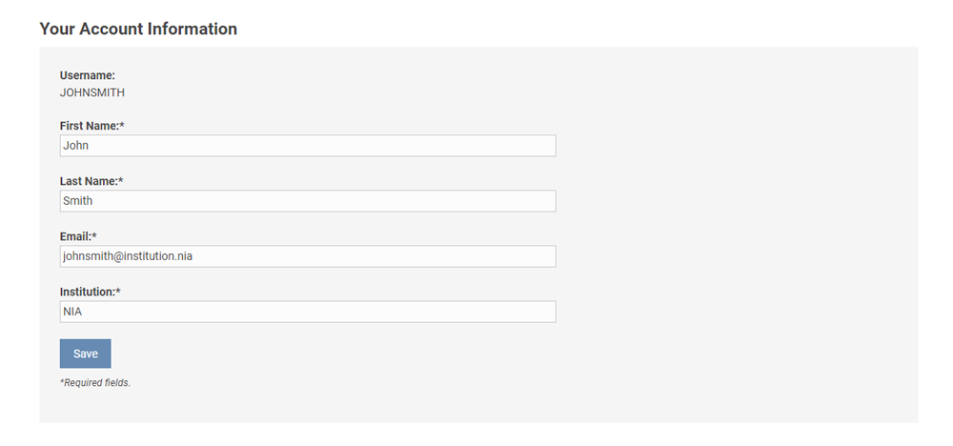This screenshot has height=446, width=953.
Task: Click the 'Your Account Information' heading
Action: [x=138, y=29]
